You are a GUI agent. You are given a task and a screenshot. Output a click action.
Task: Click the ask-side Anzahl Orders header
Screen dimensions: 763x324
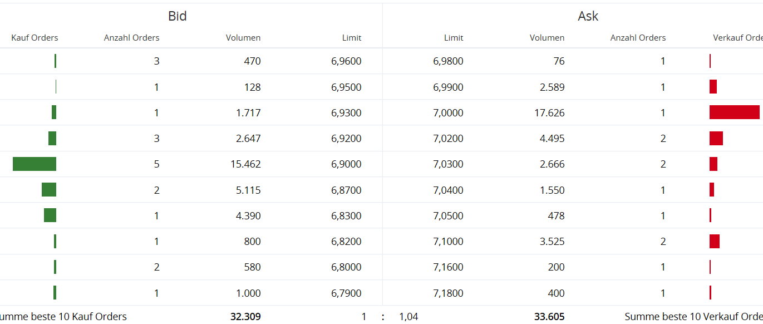pos(638,38)
